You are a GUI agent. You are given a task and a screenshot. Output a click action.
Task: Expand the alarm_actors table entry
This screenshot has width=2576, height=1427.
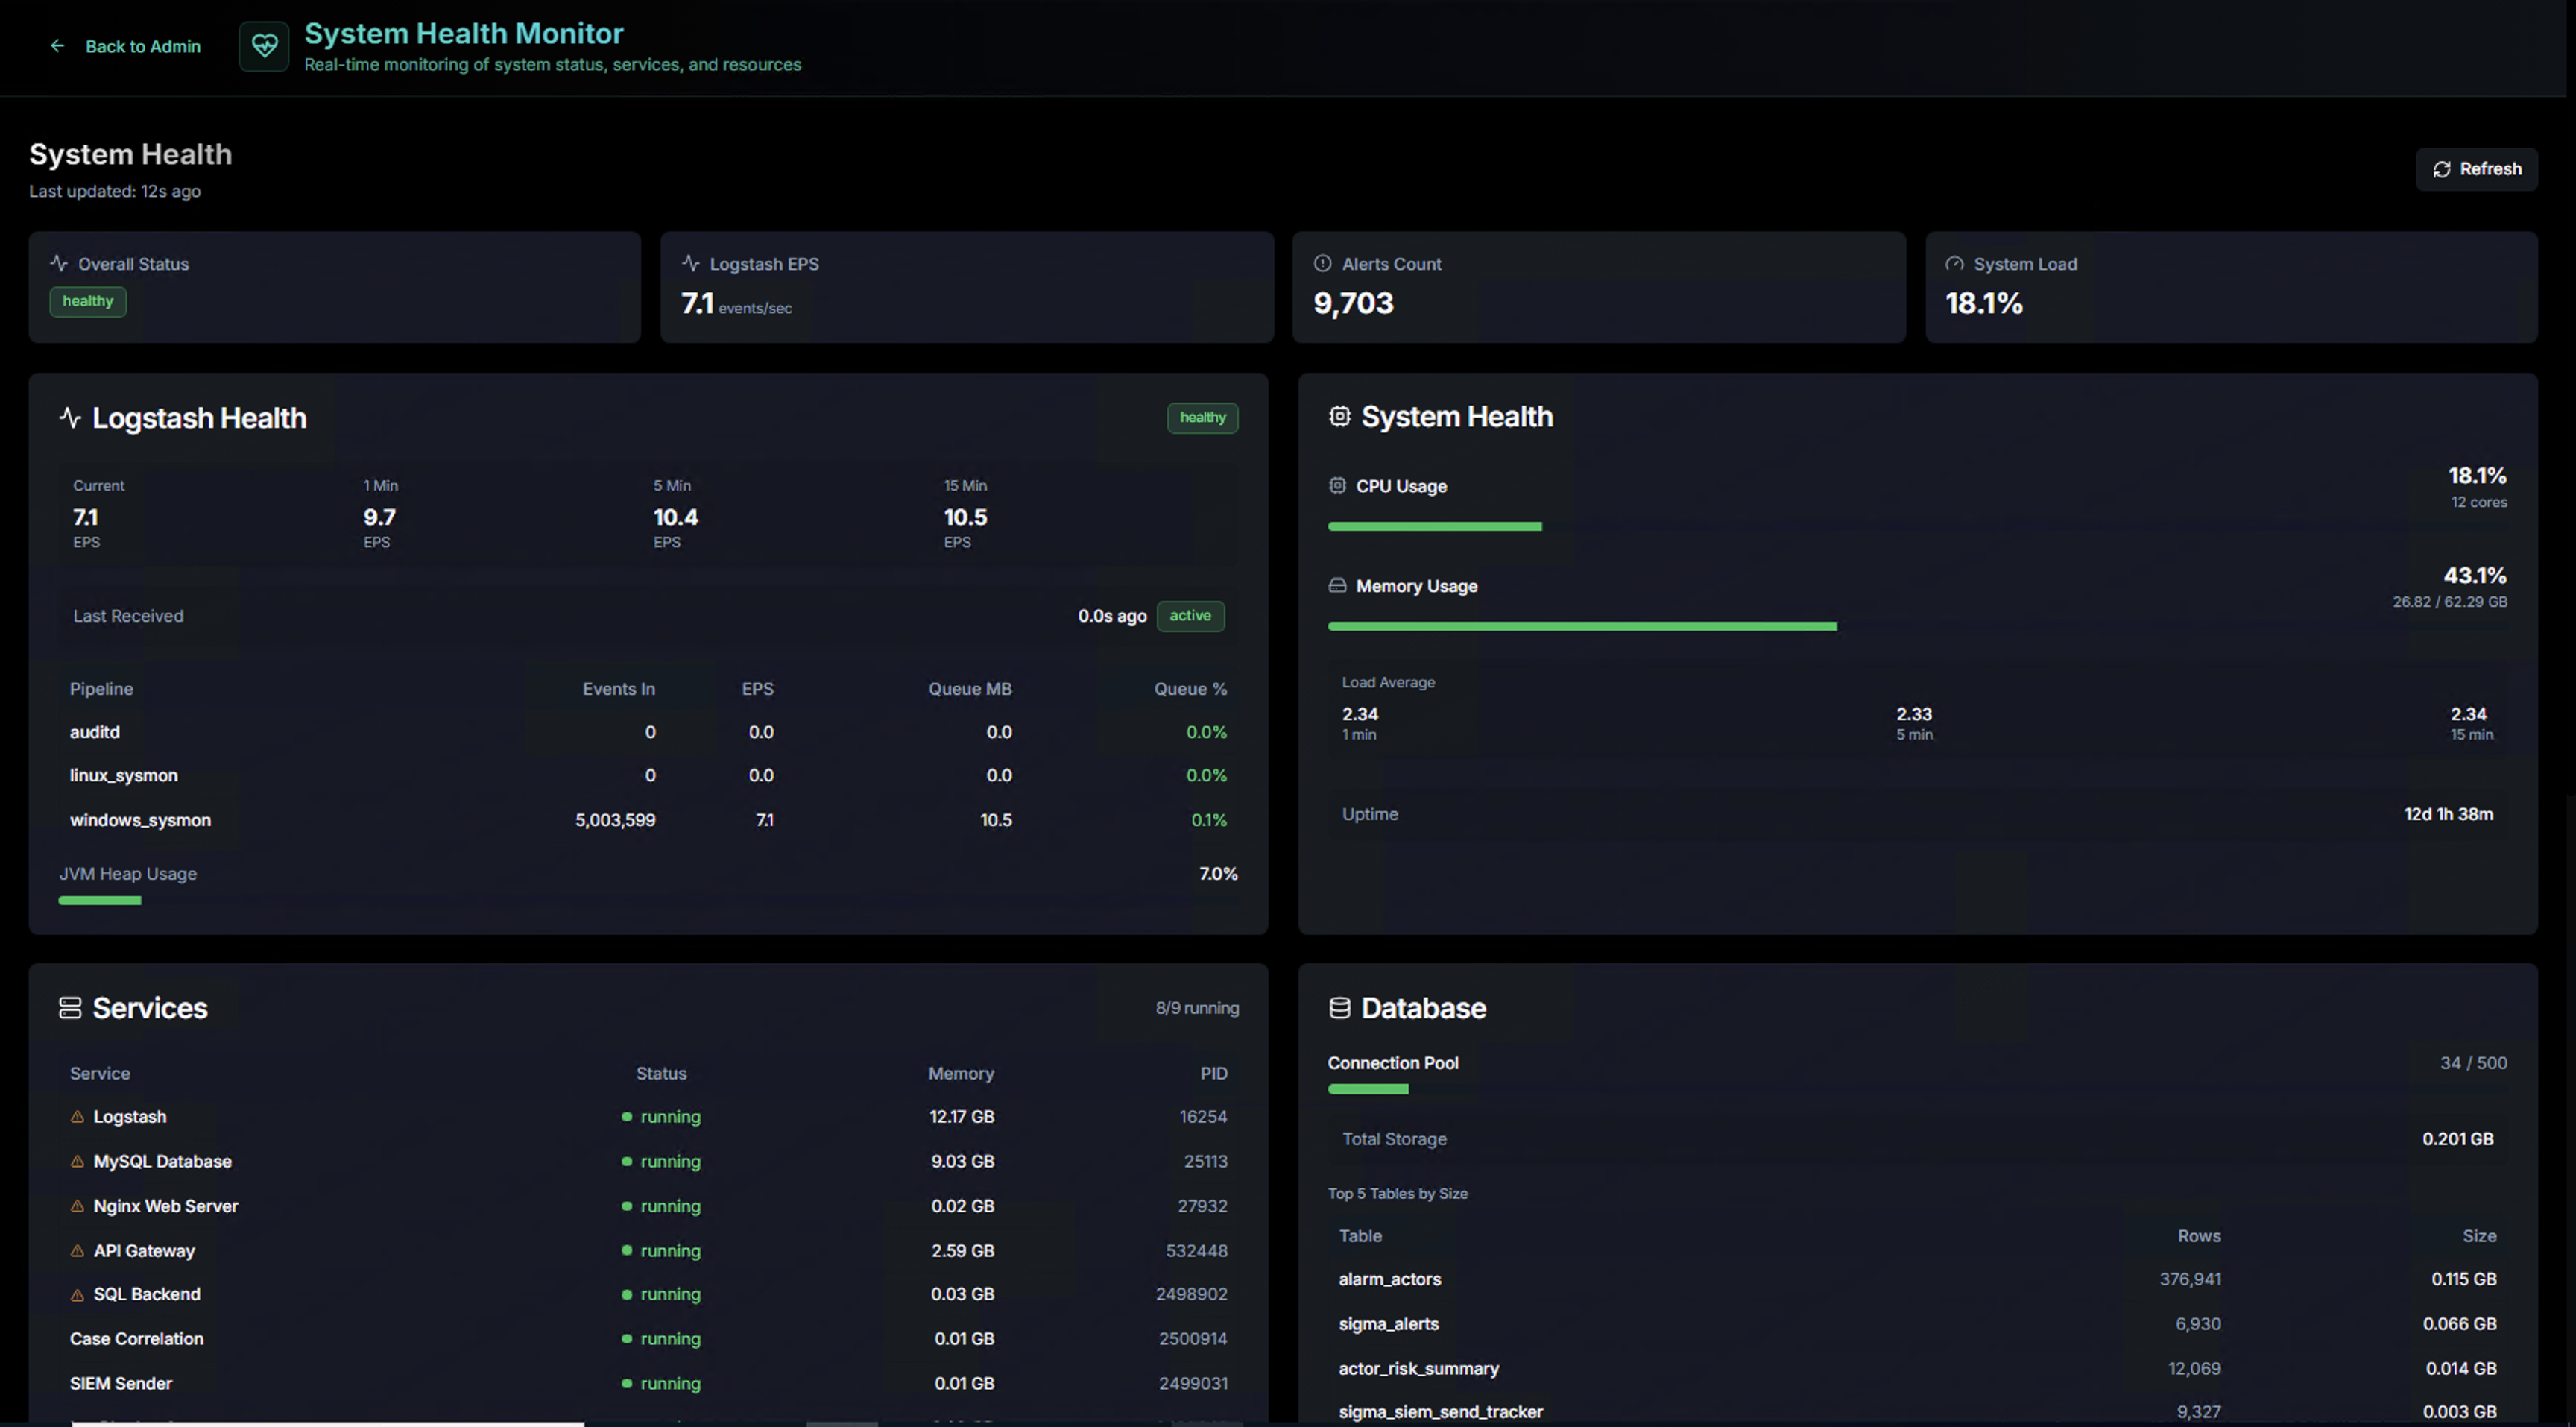(x=1389, y=1279)
